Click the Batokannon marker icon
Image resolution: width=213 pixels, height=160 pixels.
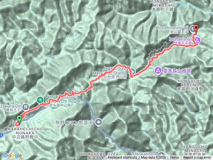click(x=161, y=154)
